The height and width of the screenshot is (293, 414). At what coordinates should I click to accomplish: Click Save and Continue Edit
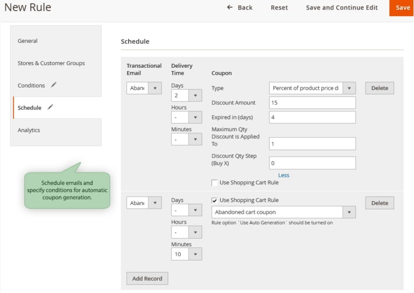point(342,8)
